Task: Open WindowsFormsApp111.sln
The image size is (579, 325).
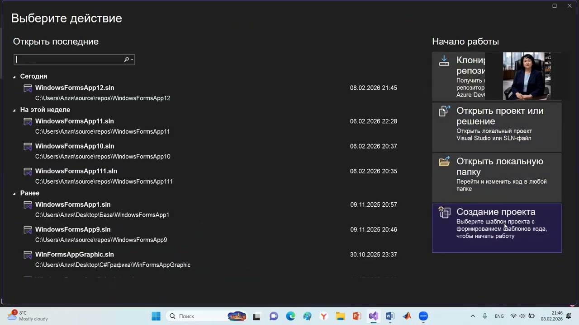Action: pos(76,172)
